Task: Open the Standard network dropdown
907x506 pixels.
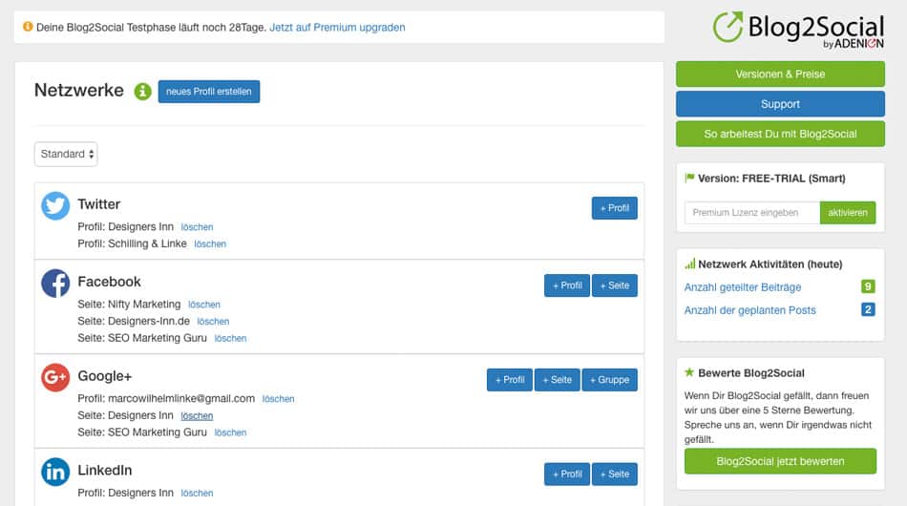Action: [66, 154]
